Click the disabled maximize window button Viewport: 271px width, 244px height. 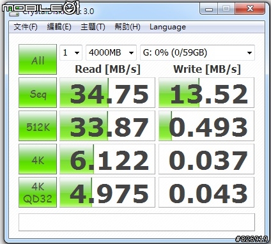(x=226, y=8)
